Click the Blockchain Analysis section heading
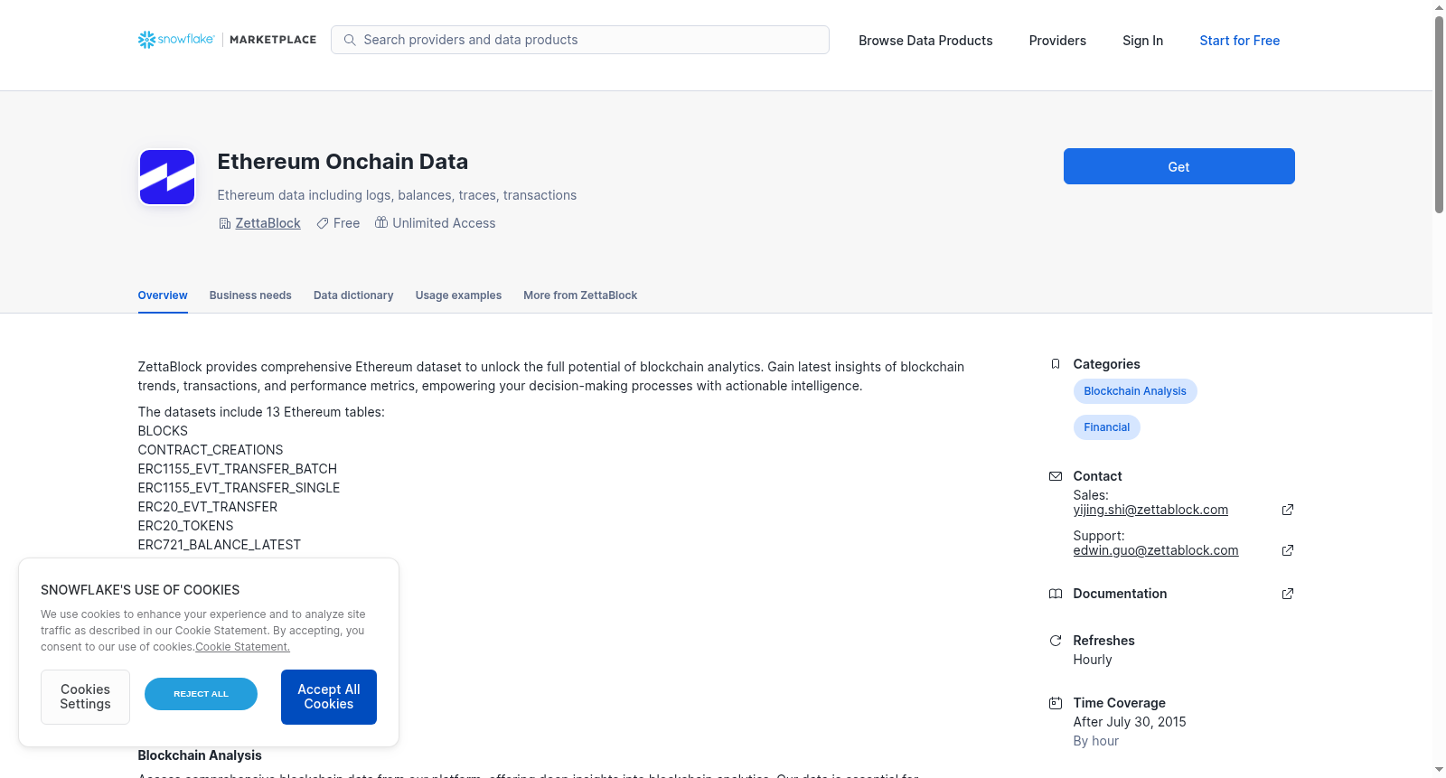 click(x=200, y=755)
